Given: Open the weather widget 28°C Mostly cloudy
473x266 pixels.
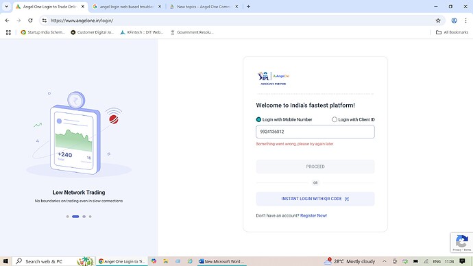Looking at the screenshot, I should tap(350, 261).
